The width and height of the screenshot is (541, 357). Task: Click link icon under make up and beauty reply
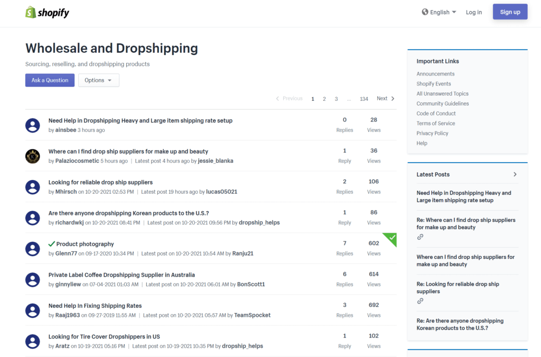(x=420, y=237)
